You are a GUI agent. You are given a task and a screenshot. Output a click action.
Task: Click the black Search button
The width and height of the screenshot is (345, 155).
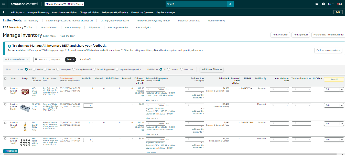pyautogui.click(x=70, y=59)
